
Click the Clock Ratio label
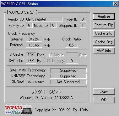(x=71, y=39)
